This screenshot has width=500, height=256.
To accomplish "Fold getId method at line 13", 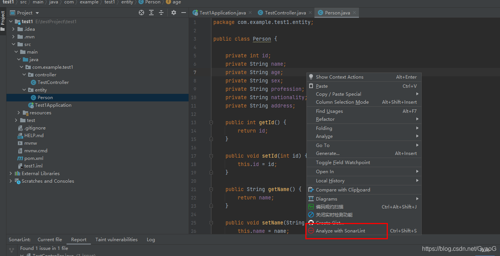I will pyautogui.click(x=211, y=123).
